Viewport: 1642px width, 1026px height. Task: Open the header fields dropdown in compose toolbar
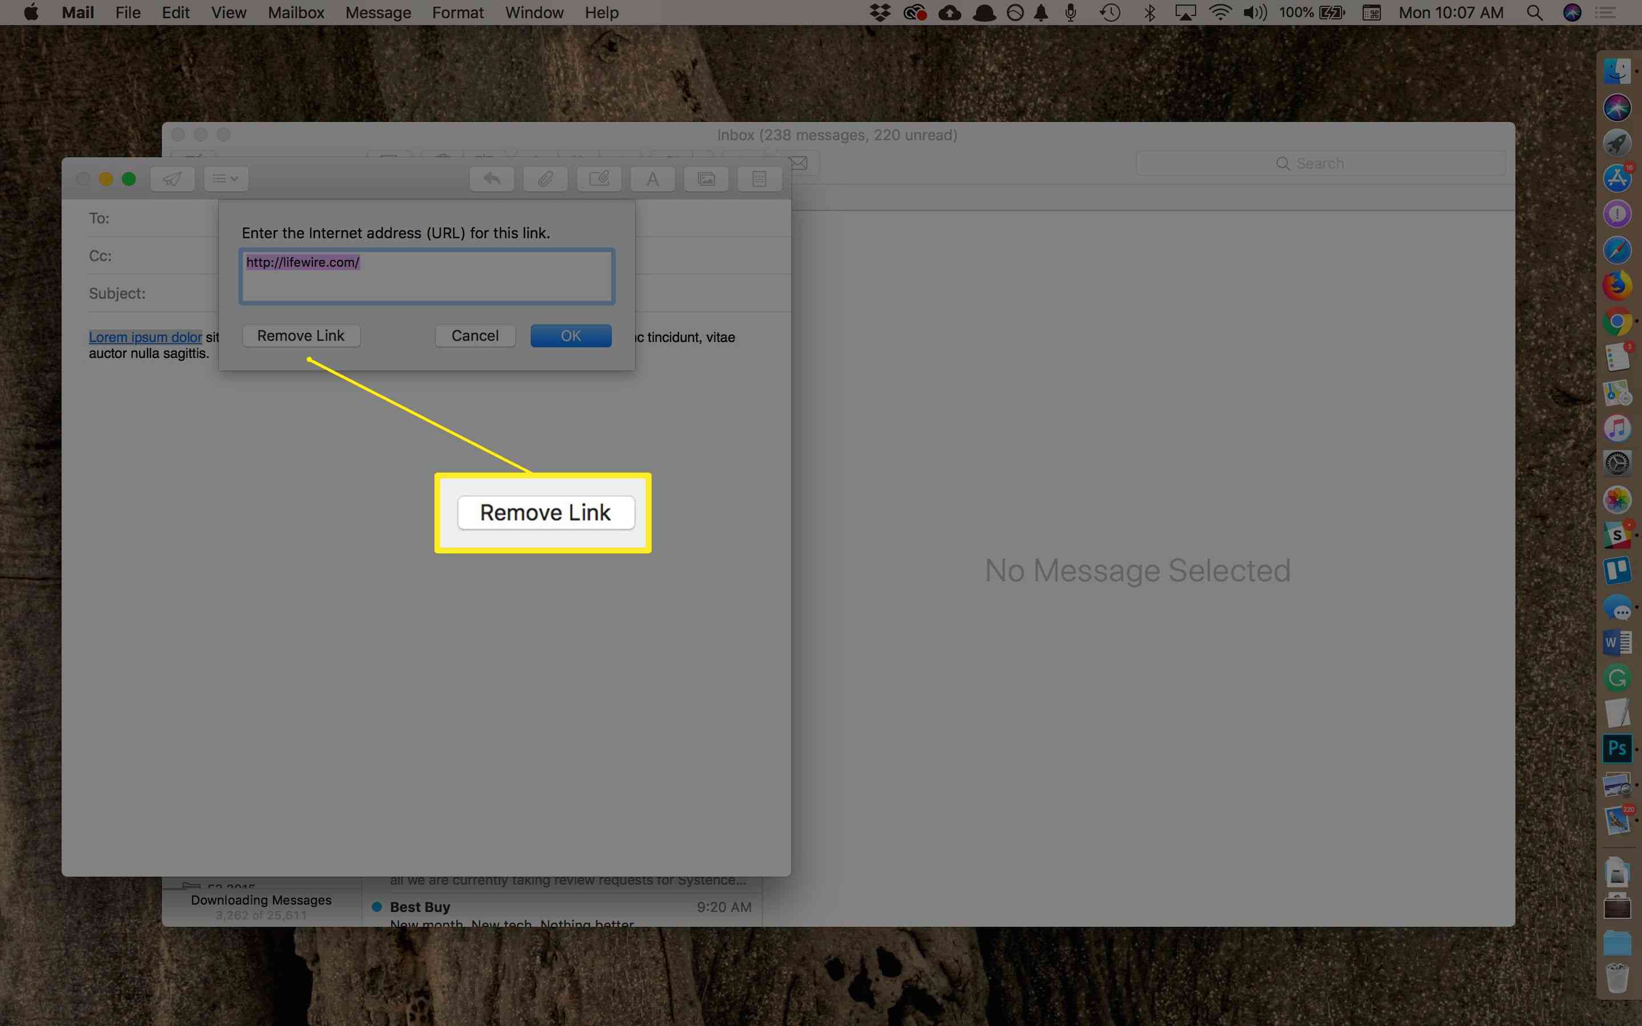coord(225,178)
